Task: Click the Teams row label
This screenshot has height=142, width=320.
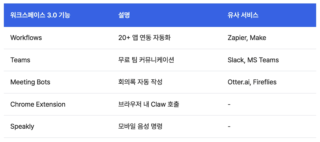Action: coord(20,60)
